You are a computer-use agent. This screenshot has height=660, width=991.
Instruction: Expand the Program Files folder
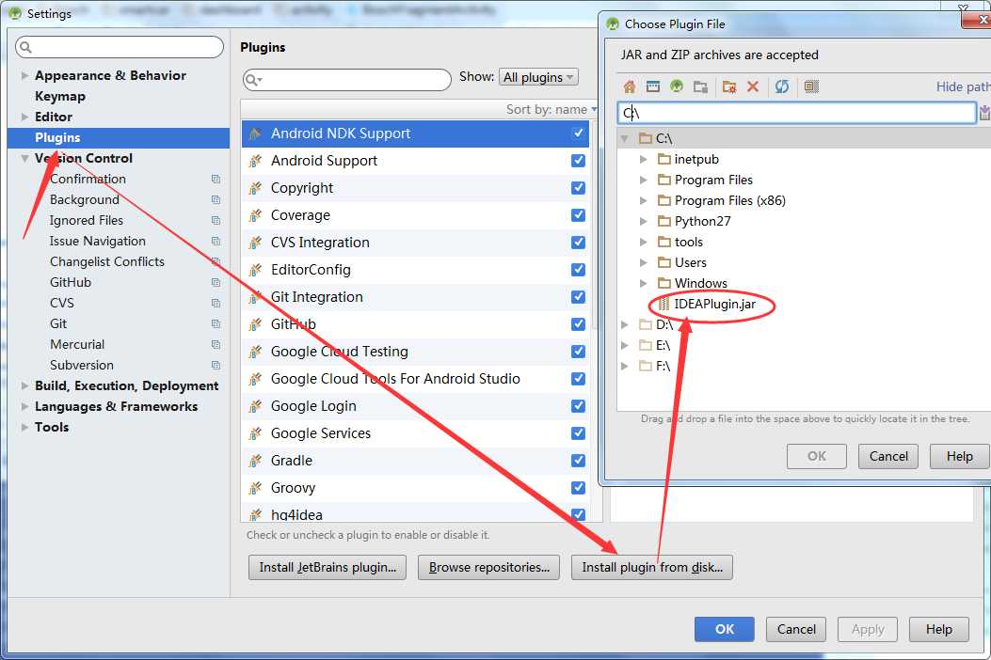tap(644, 180)
